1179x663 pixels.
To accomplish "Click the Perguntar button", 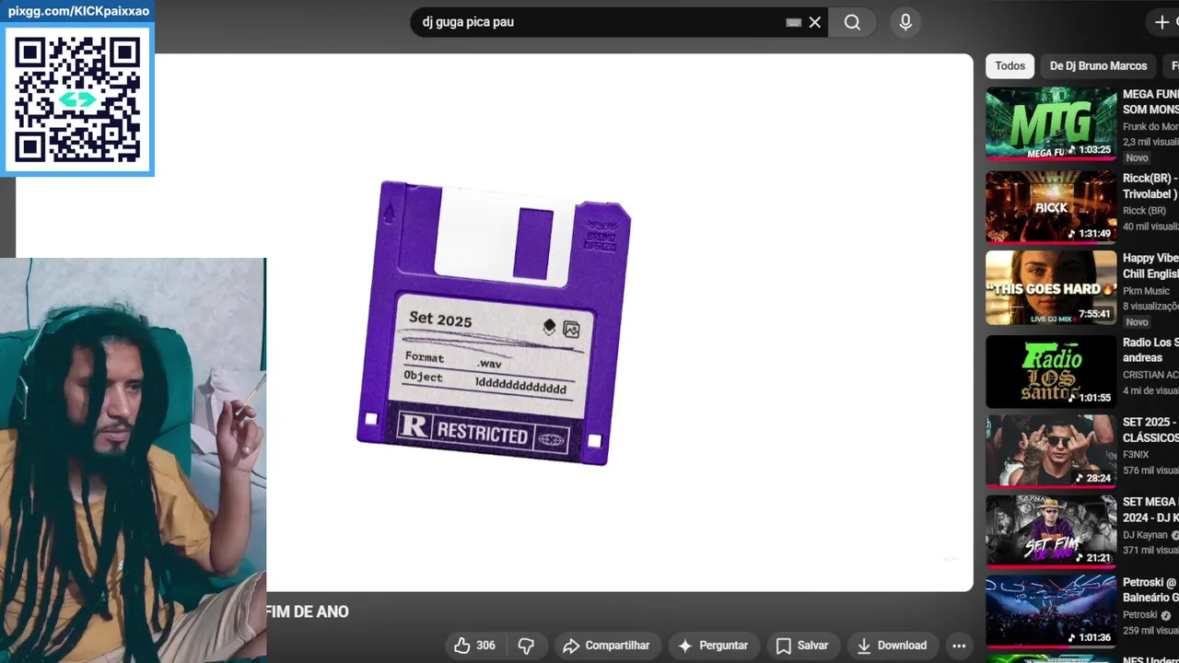I will tap(714, 646).
